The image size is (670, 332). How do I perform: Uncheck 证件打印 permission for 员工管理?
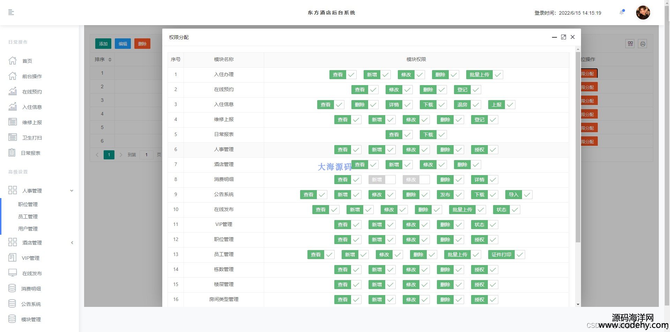coord(506,255)
